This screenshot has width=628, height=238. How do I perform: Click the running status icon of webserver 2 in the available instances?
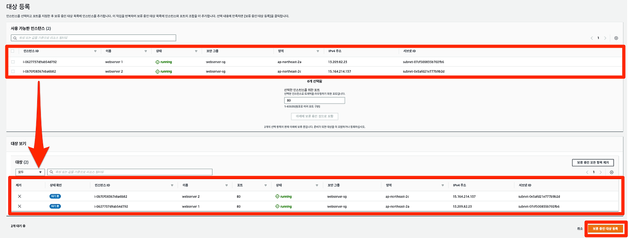[x=157, y=71]
